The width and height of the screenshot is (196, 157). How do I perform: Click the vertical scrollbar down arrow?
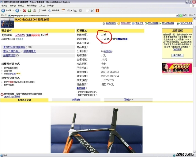coord(194,152)
